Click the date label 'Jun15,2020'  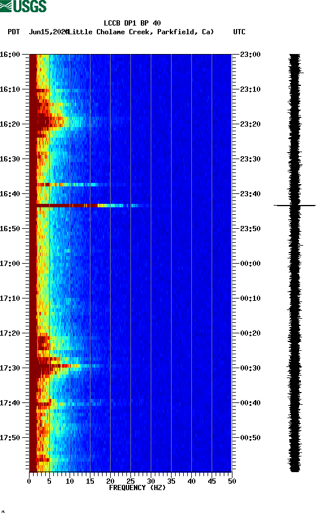coord(49,32)
